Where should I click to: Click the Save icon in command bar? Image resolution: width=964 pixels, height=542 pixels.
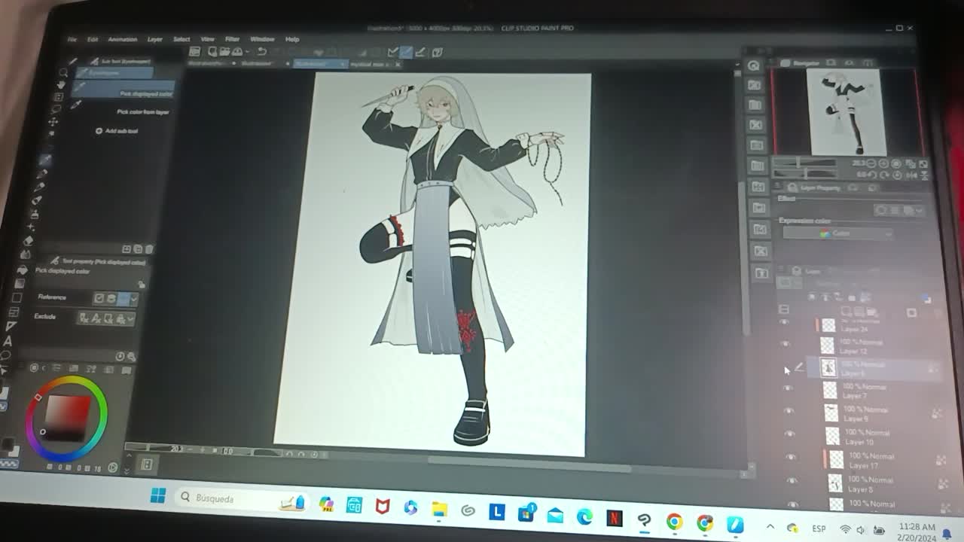point(236,51)
